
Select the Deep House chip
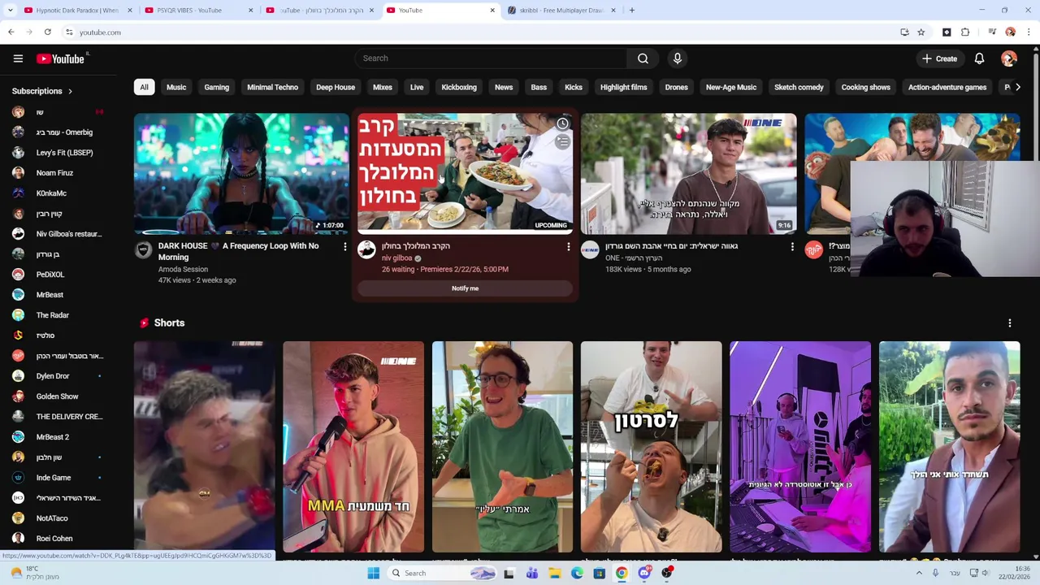[336, 87]
